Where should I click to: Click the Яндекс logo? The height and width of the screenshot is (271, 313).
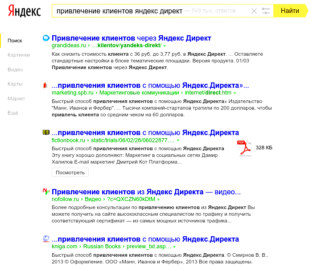coord(25,11)
